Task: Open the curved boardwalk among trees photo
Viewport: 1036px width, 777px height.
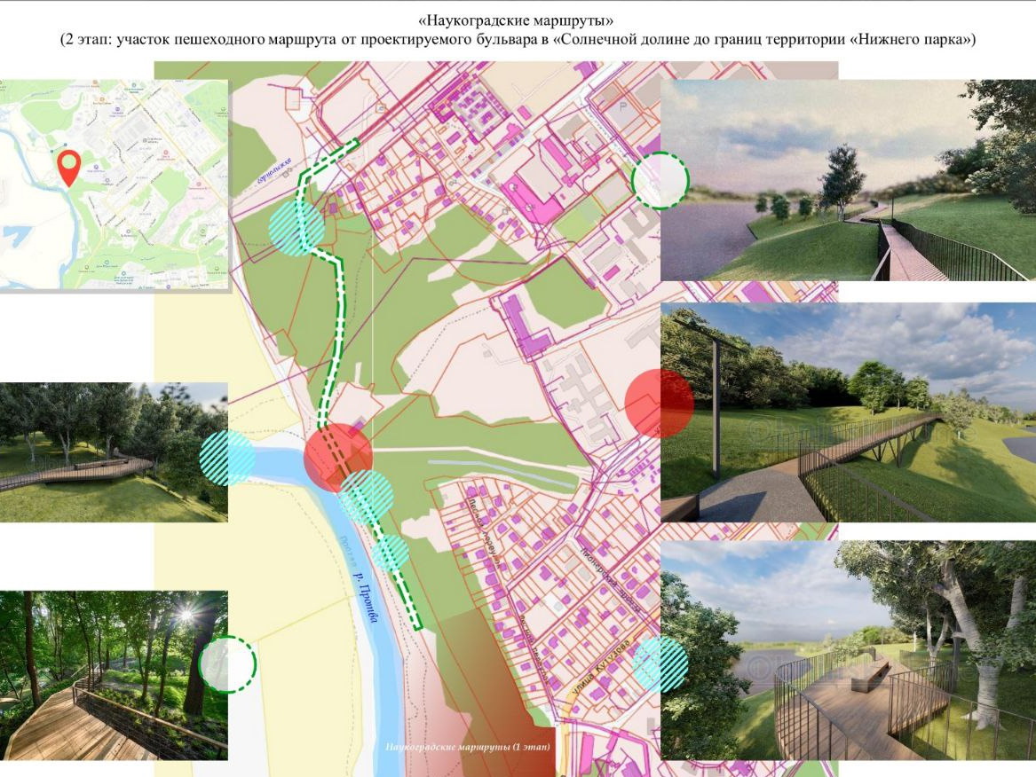Action: tap(114, 452)
